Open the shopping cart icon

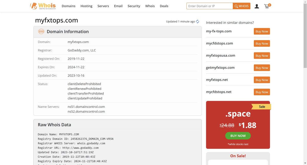click(267, 6)
